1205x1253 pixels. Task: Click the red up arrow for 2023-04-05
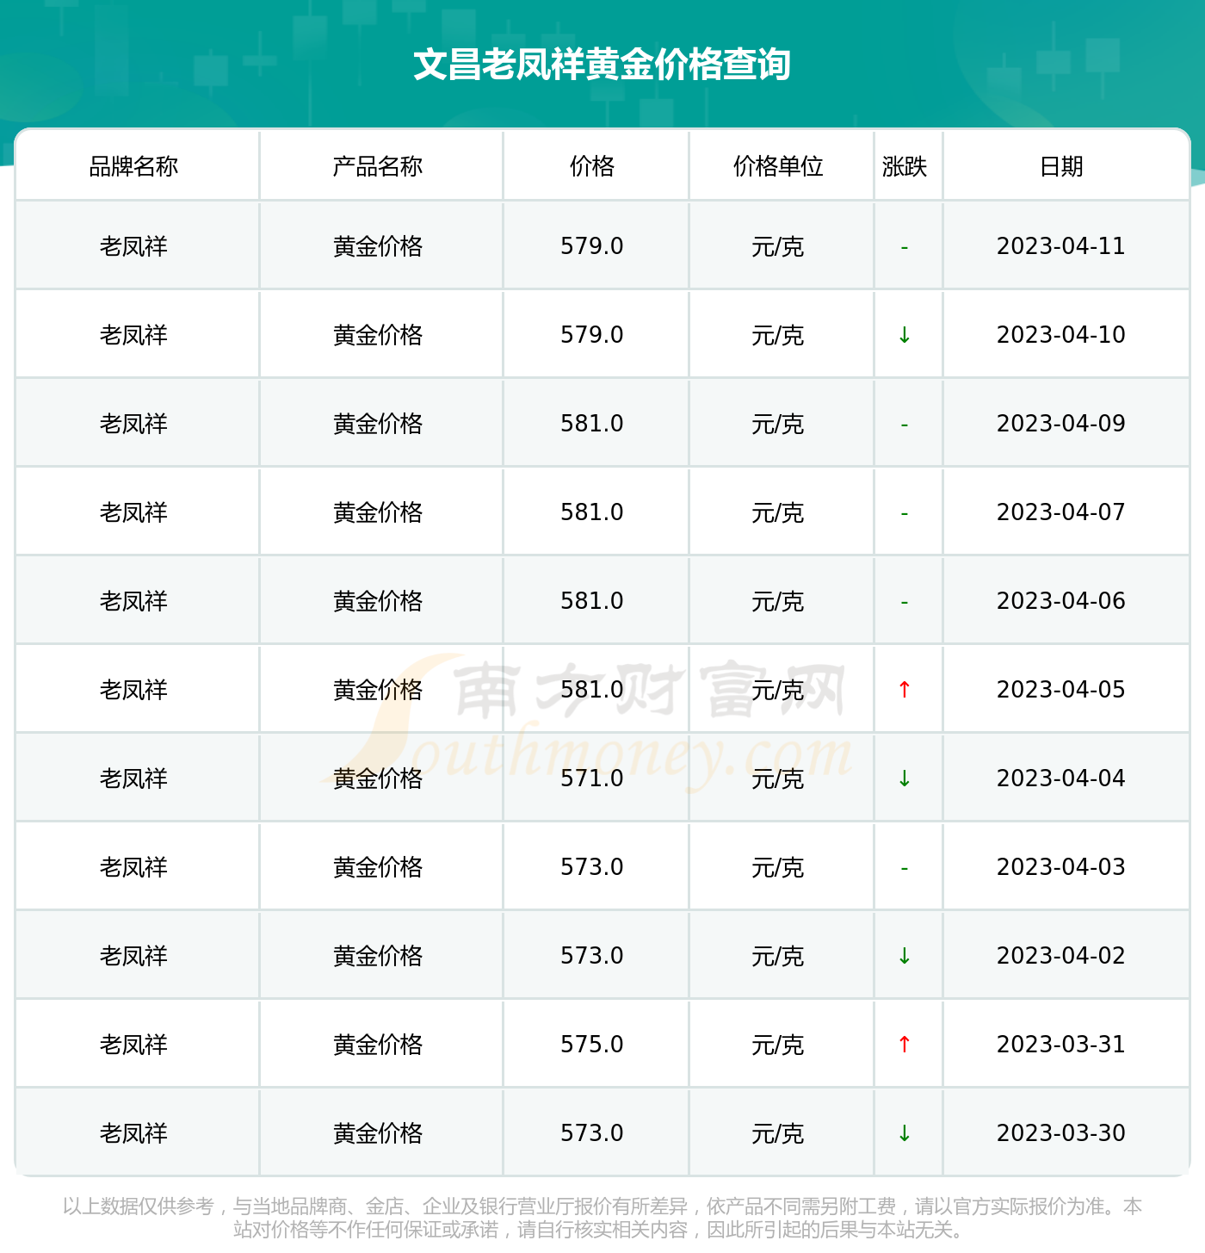[904, 690]
